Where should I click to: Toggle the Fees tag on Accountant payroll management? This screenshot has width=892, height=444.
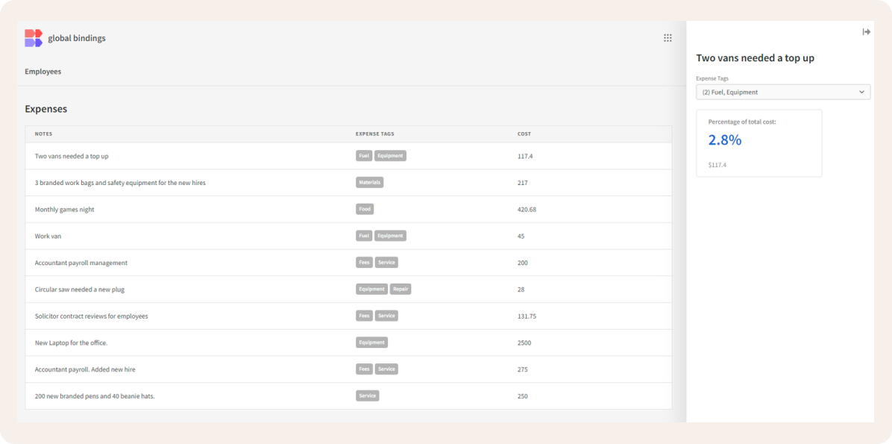(363, 262)
